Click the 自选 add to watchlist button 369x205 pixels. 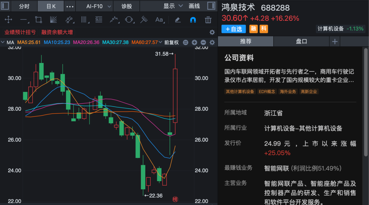(x=234, y=29)
